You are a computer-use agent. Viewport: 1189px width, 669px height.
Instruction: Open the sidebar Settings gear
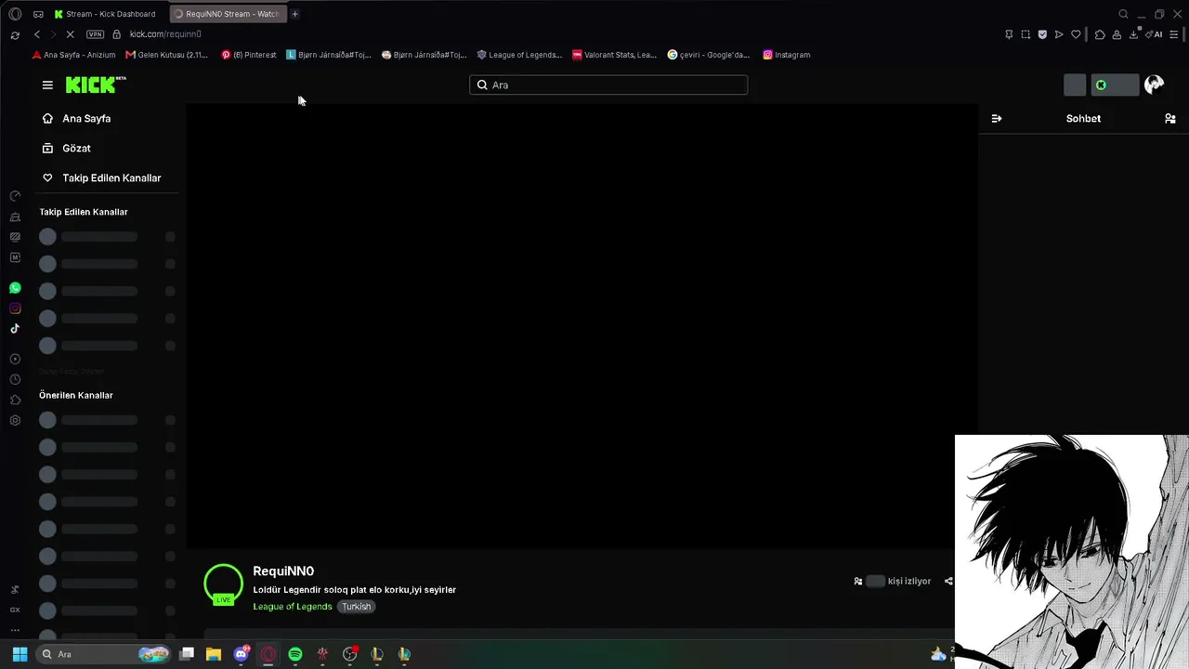[x=15, y=420]
